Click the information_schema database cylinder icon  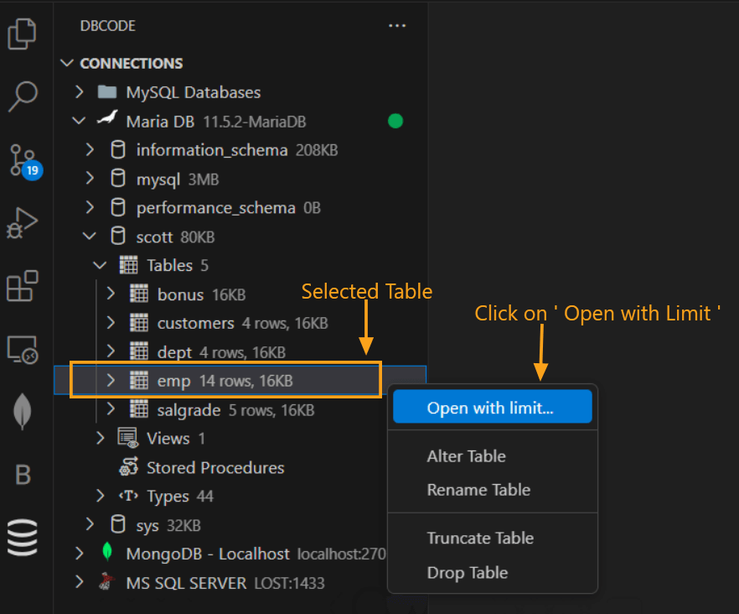pyautogui.click(x=118, y=149)
